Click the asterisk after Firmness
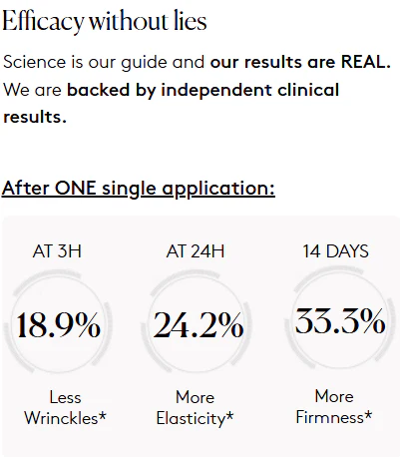This screenshot has height=457, width=400. pos(368,414)
